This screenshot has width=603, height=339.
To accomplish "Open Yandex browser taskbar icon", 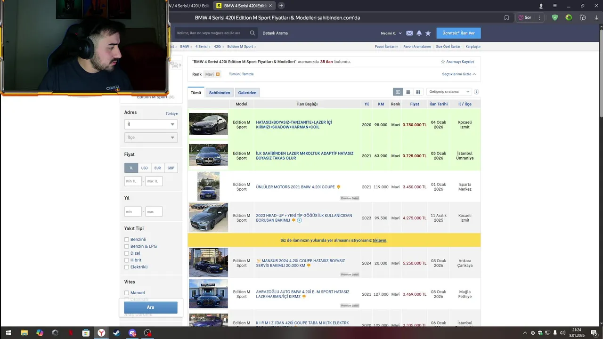I will click(x=101, y=333).
